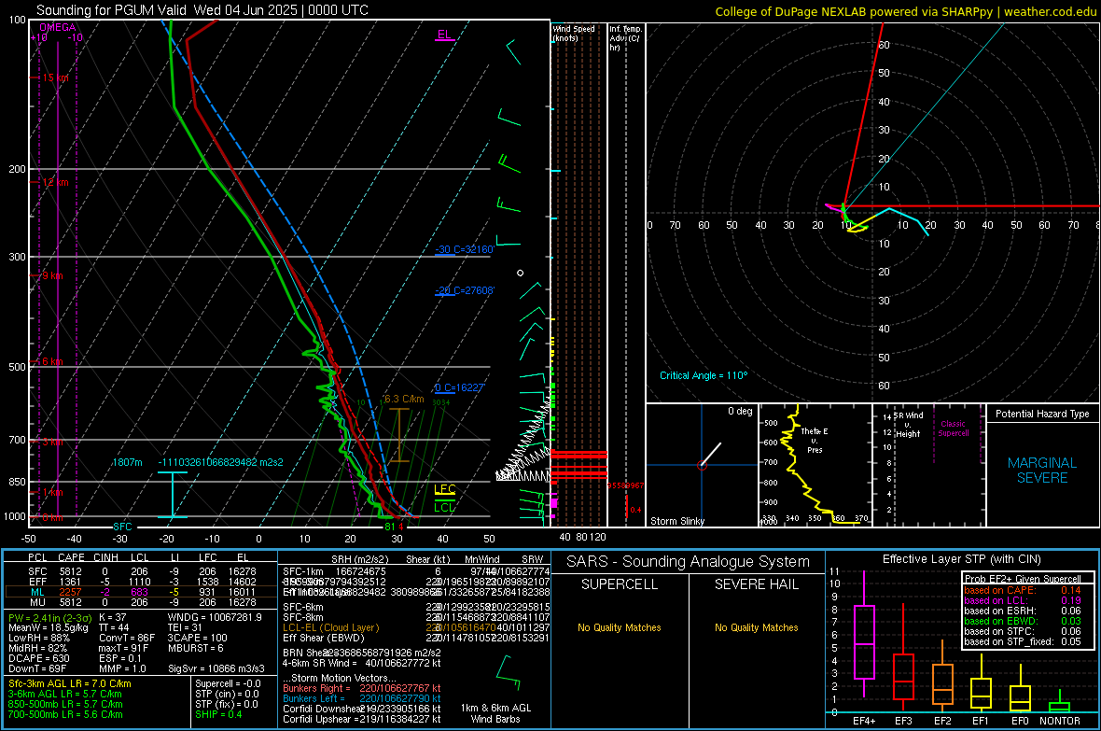The width and height of the screenshot is (1101, 731).
Task: Click the Theta-E v. Pres plot label
Action: coord(815,441)
